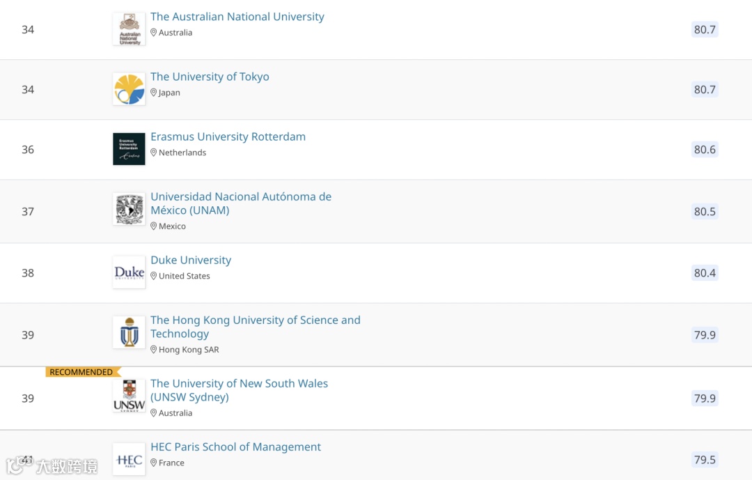Click the University of Tokyo logo

pyautogui.click(x=129, y=89)
